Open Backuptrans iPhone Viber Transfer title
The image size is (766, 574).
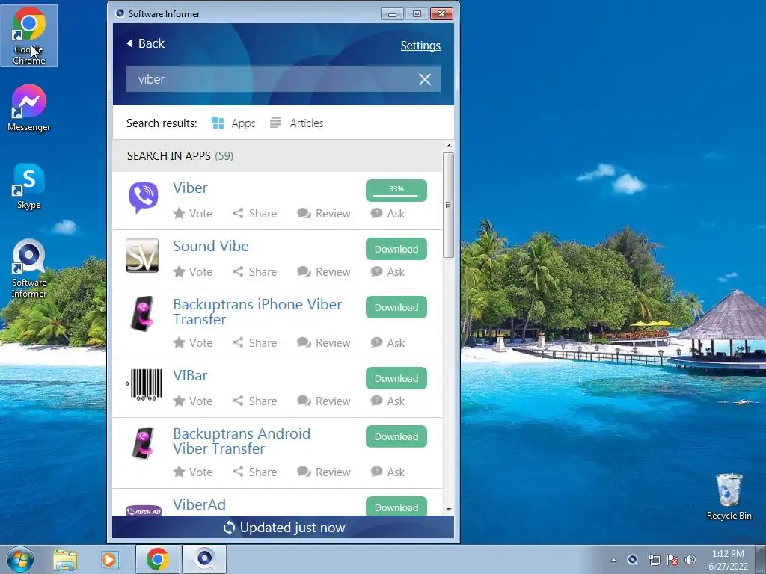(x=257, y=312)
